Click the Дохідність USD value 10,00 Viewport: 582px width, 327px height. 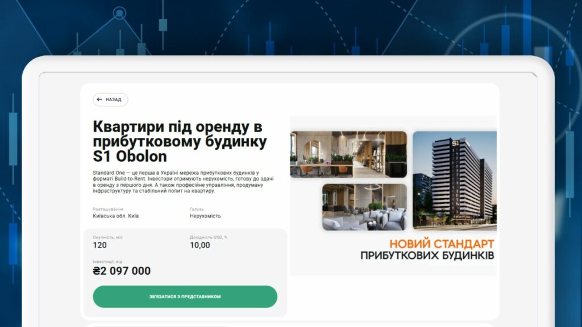199,245
